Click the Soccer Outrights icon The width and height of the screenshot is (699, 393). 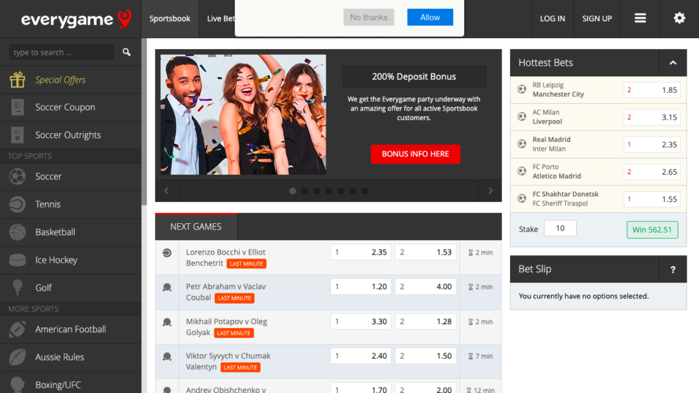(17, 135)
